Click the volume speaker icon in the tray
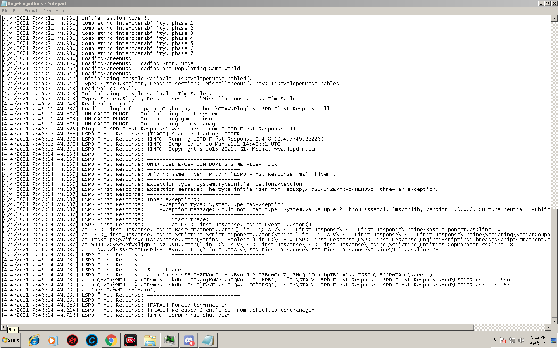 point(521,340)
